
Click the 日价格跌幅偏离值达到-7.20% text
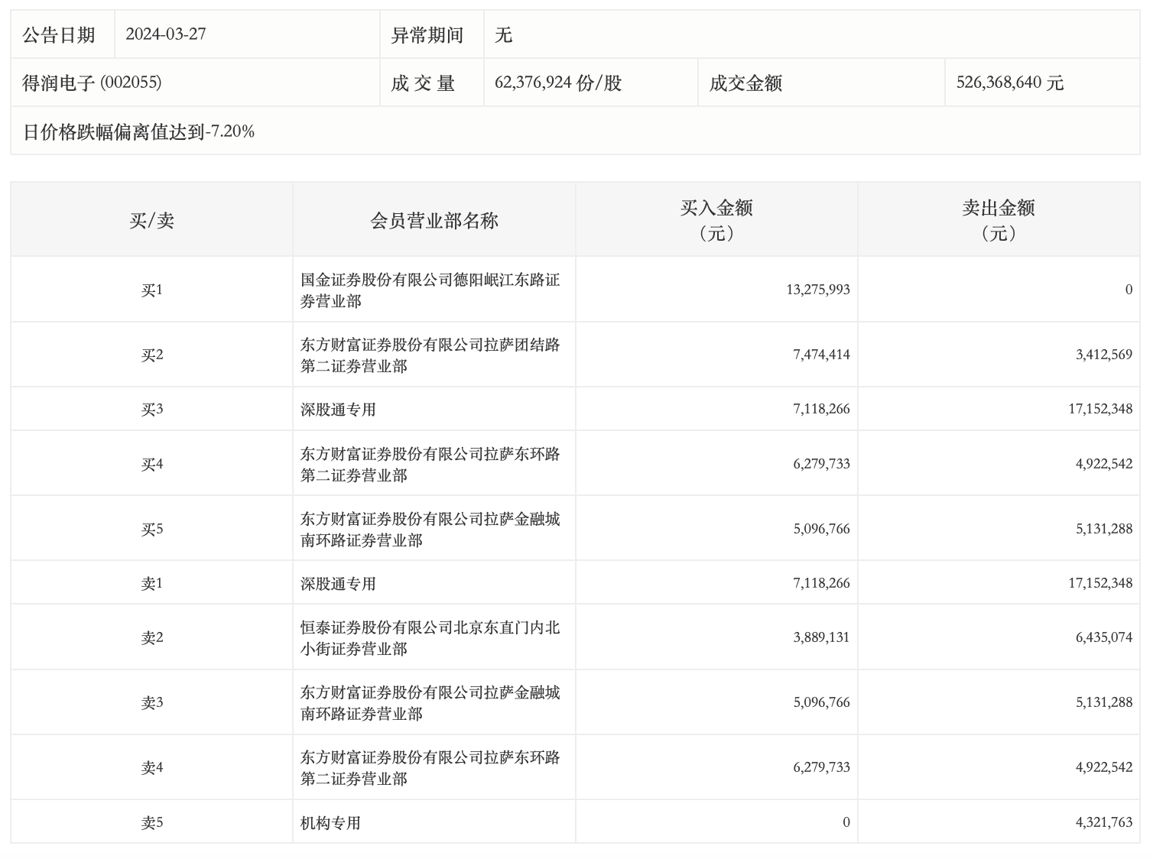(138, 131)
